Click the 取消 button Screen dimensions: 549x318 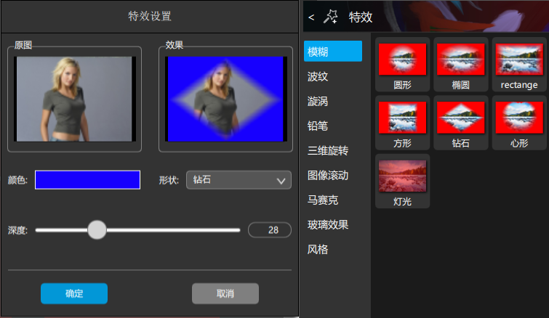225,293
